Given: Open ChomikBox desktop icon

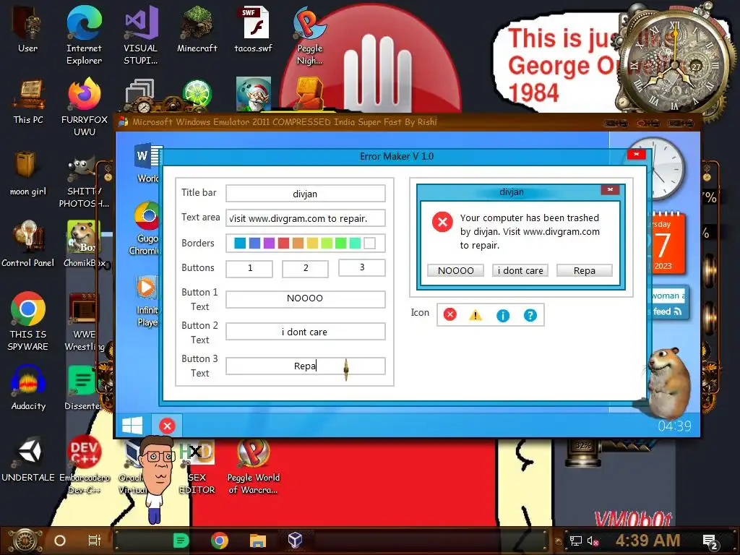Looking at the screenshot, I should point(84,244).
